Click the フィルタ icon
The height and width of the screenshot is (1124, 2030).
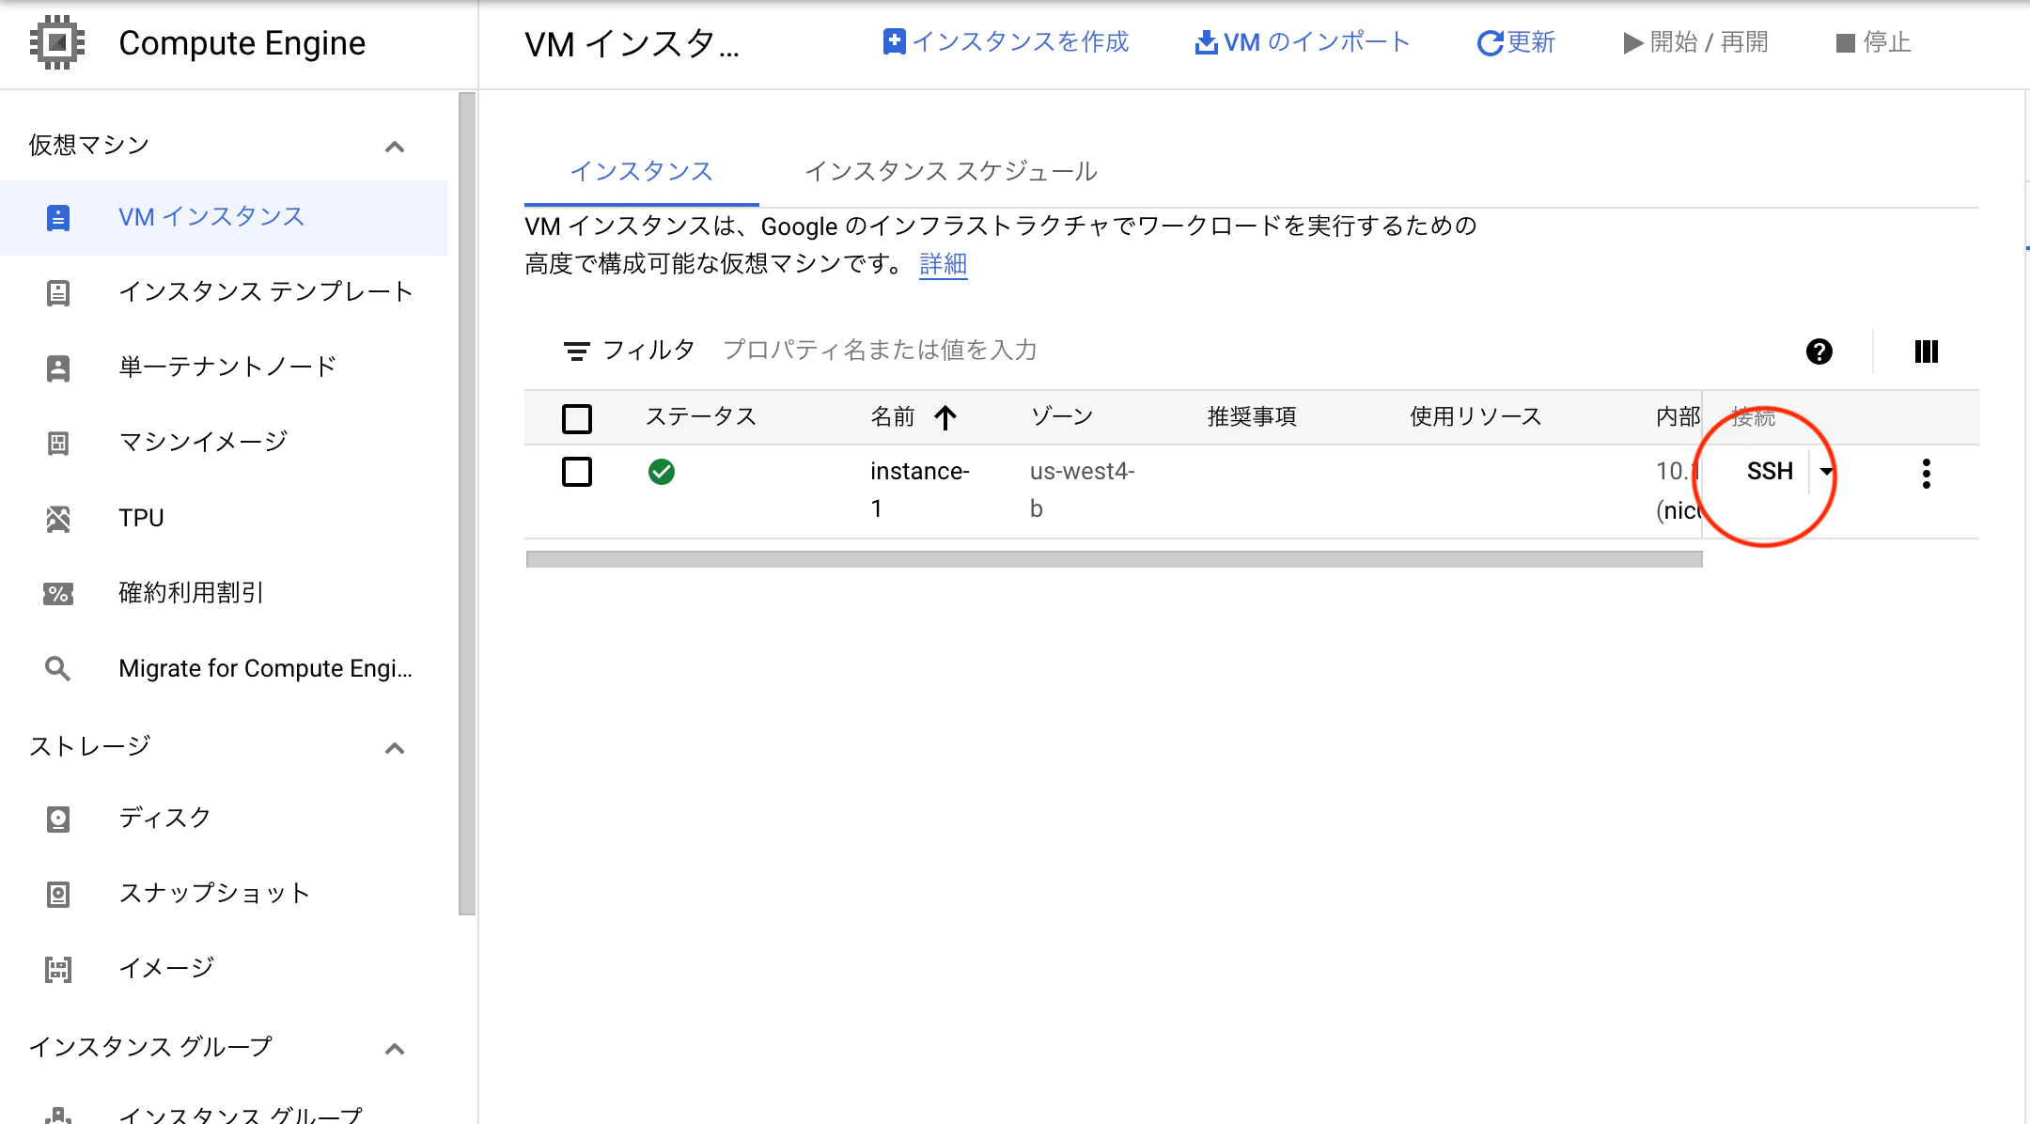[576, 351]
